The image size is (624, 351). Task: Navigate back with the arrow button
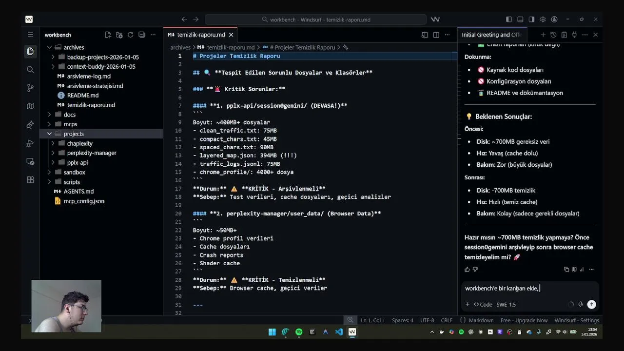(x=184, y=19)
